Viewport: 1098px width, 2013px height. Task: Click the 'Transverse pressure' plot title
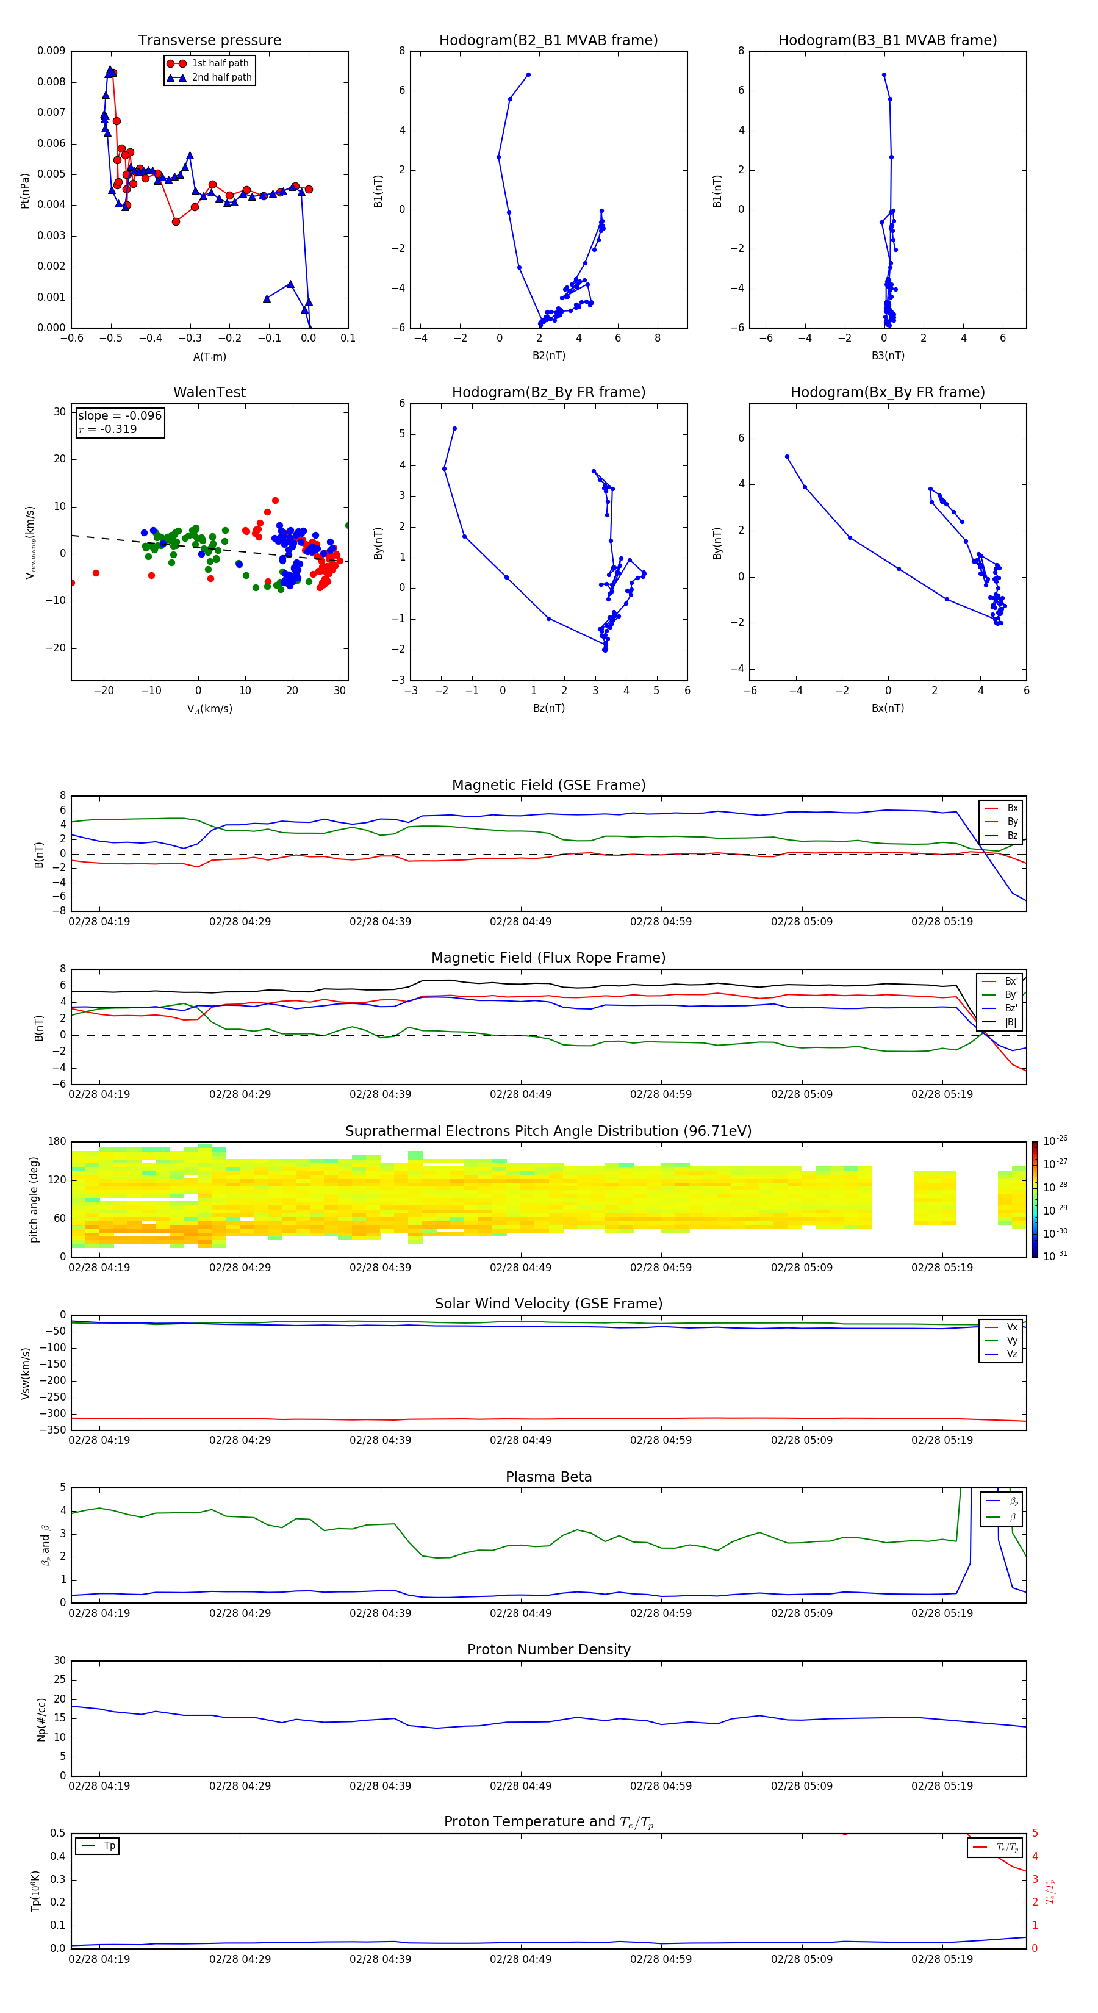pyautogui.click(x=209, y=41)
